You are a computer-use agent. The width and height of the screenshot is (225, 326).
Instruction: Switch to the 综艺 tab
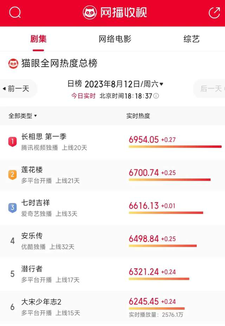click(191, 39)
